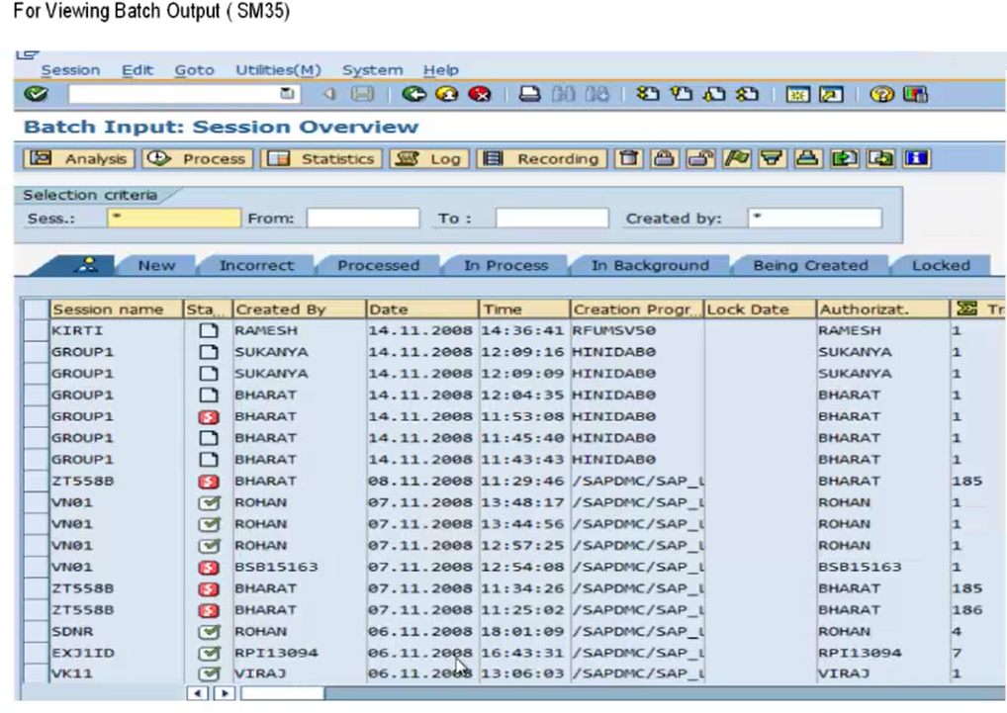Select row selector of VN01 13:48:17 session
The width and height of the screenshot is (1007, 713).
pyautogui.click(x=36, y=502)
